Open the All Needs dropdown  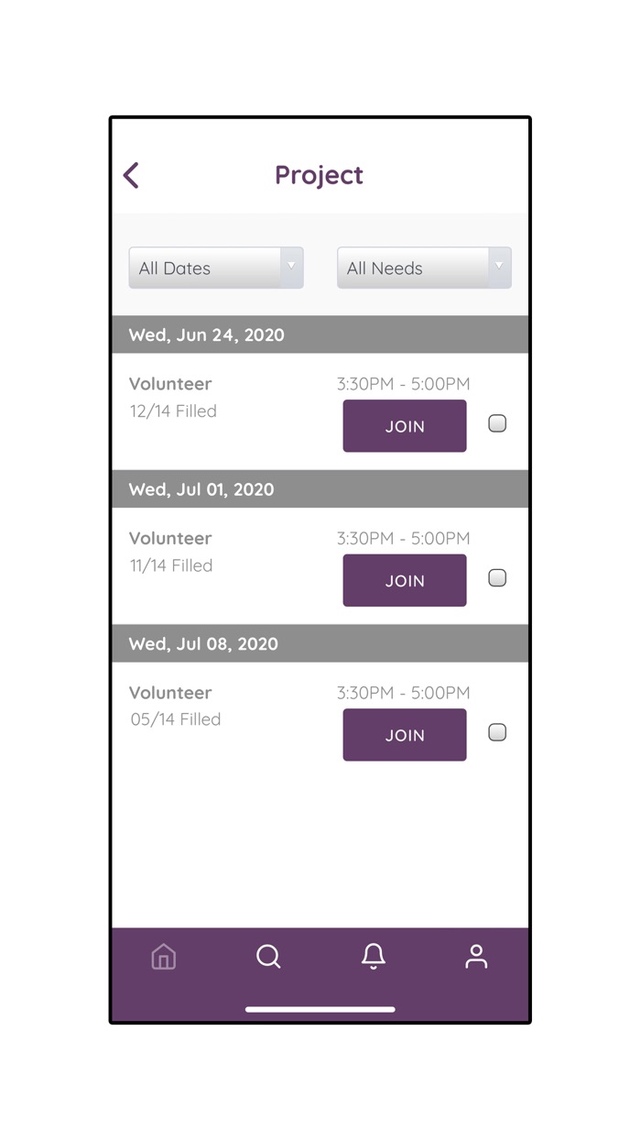(x=413, y=269)
